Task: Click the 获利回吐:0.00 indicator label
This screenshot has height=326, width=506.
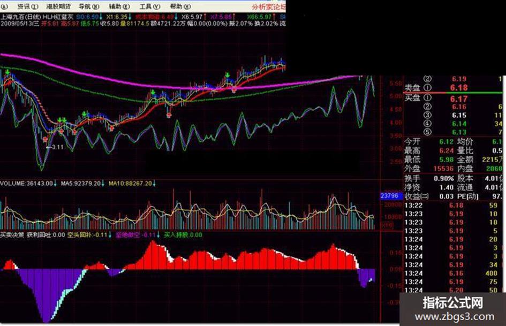Action: pos(46,235)
